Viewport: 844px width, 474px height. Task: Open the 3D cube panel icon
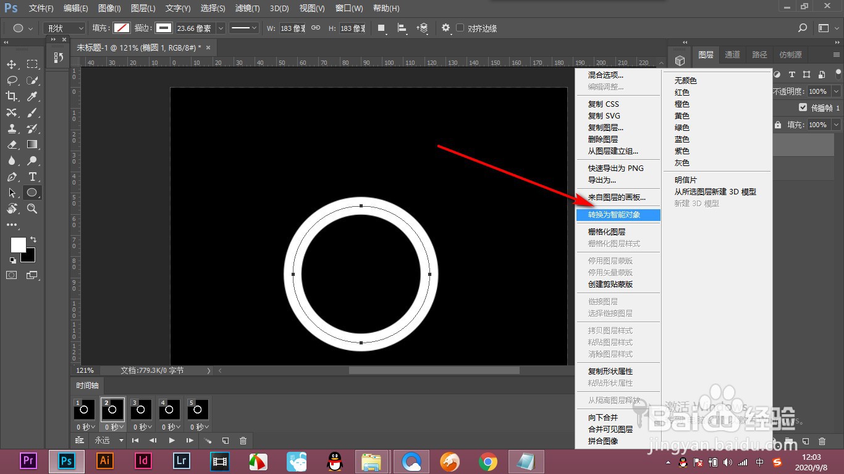pos(680,60)
